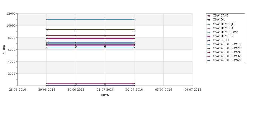The width and height of the screenshot is (259, 114).
Task: Click the CSW OIL legend marker icon
Action: [209, 20]
